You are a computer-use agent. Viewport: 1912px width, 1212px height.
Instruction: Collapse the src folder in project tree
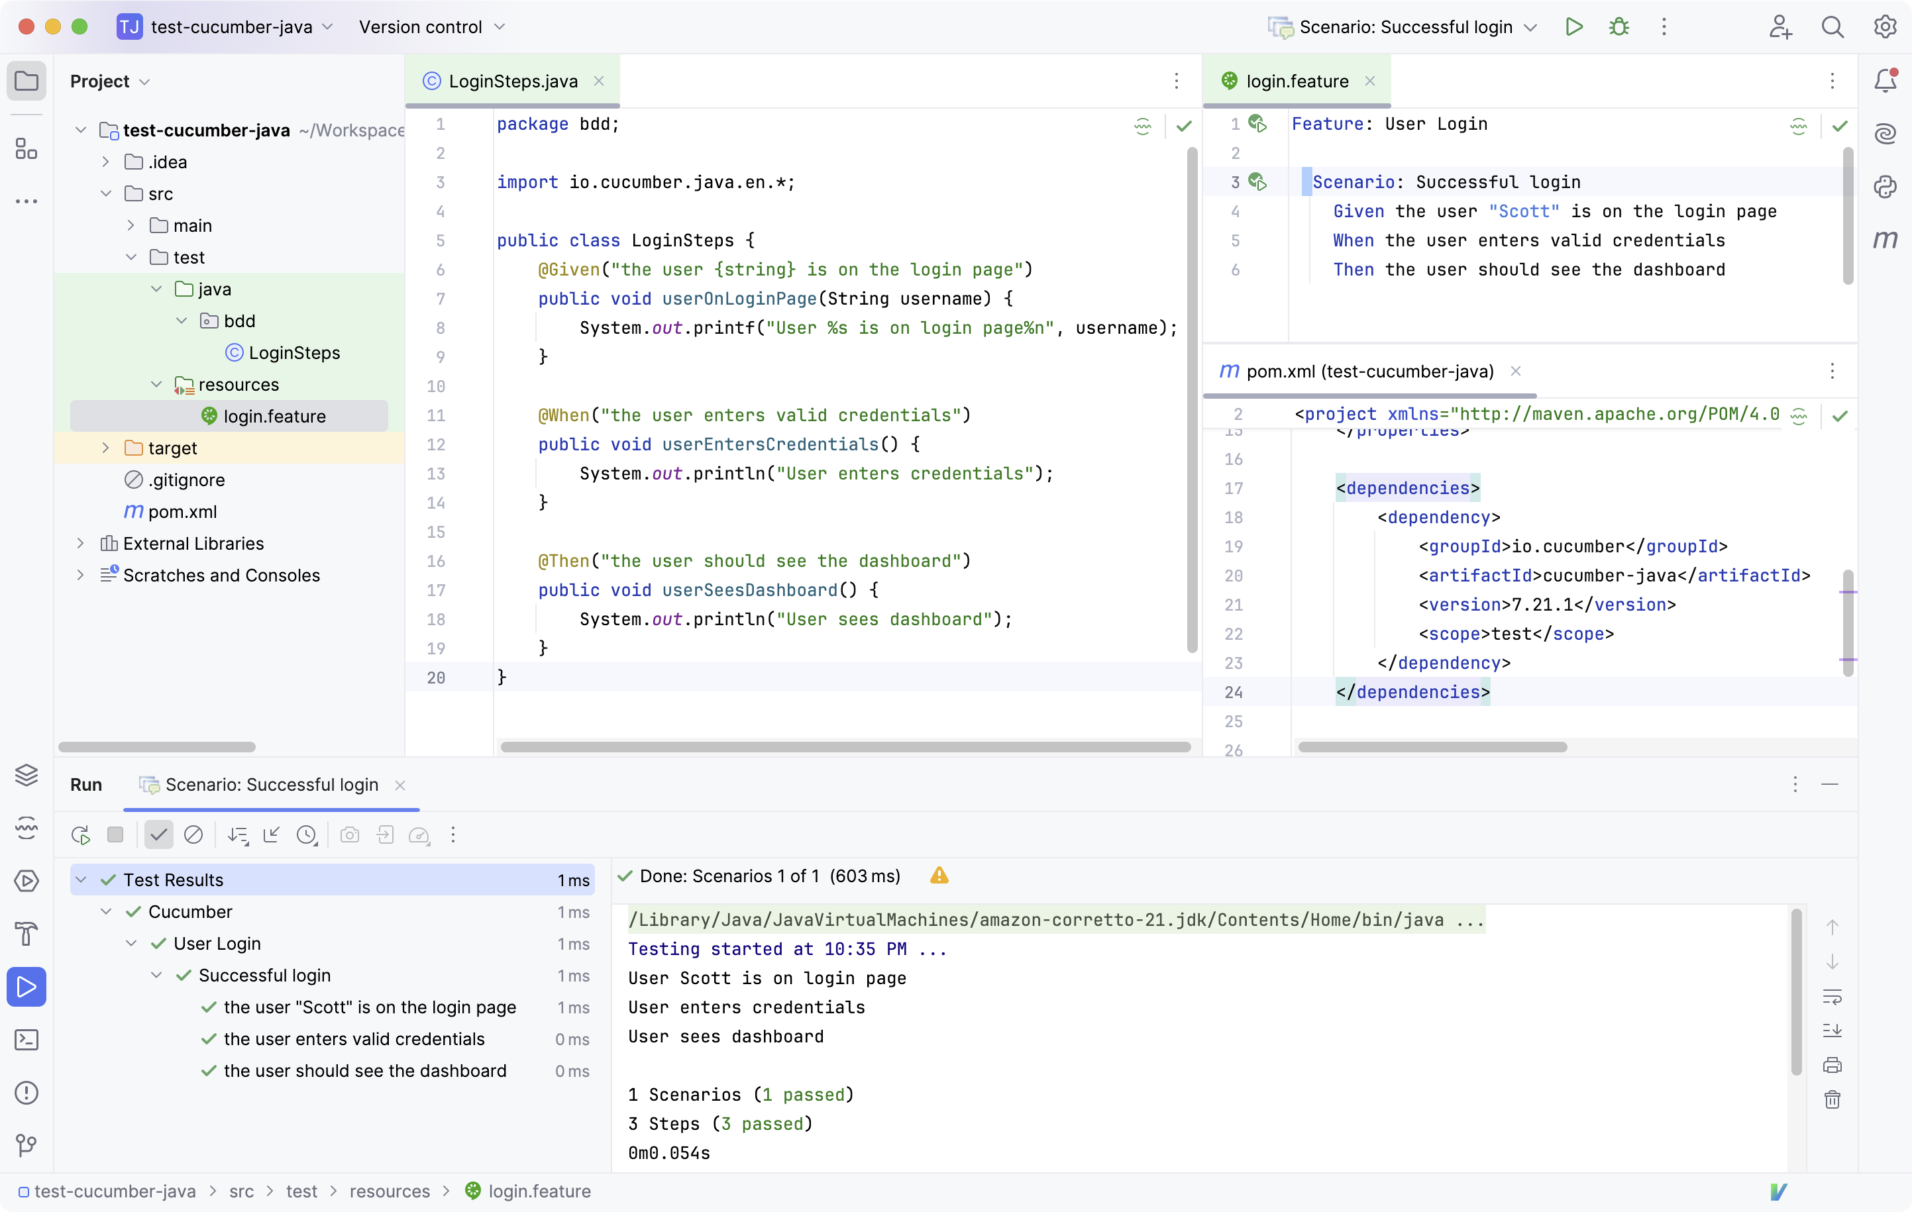click(107, 193)
